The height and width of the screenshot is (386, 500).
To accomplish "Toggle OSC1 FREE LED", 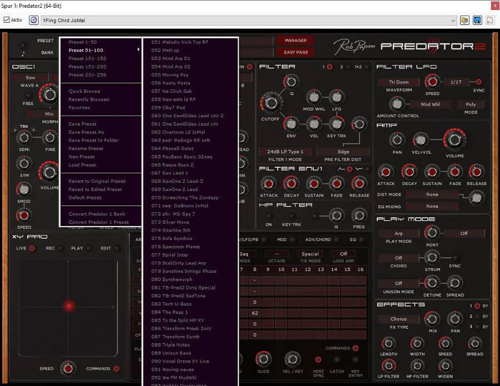I will (28, 96).
